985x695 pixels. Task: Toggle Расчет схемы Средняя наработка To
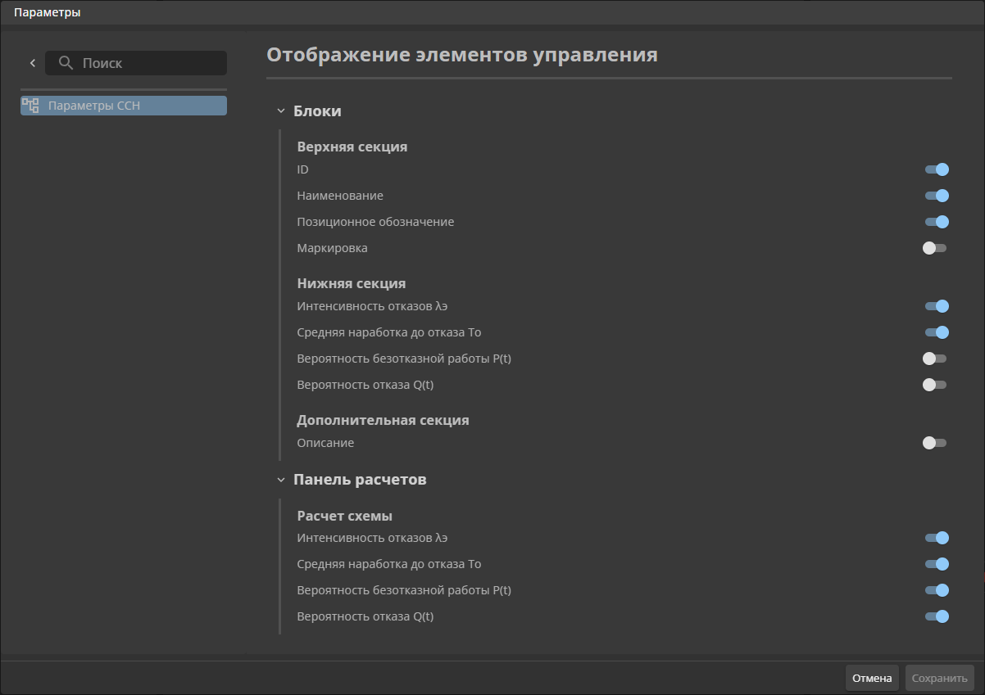click(937, 564)
